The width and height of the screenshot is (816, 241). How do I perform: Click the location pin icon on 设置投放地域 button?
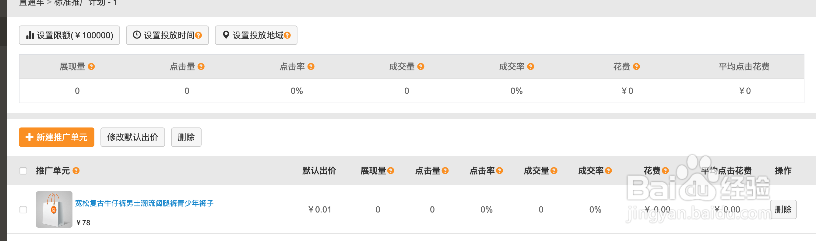coord(226,35)
